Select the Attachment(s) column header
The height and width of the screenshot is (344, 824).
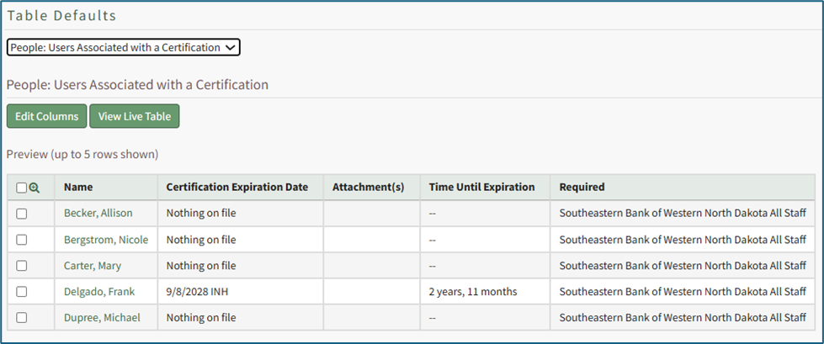click(369, 188)
